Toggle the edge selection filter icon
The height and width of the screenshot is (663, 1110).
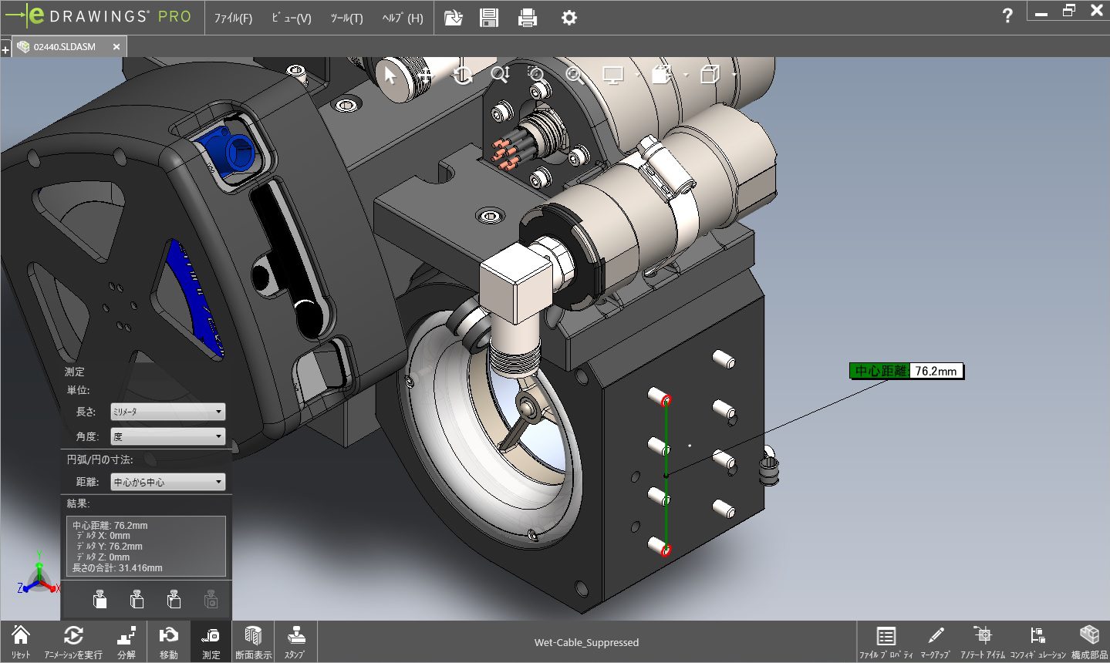pos(137,599)
